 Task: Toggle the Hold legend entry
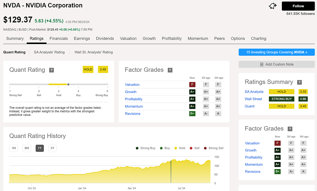[180, 148]
